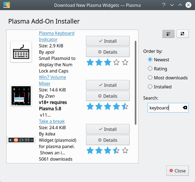Select the Newest order option
The height and width of the screenshot is (182, 195).
click(150, 60)
